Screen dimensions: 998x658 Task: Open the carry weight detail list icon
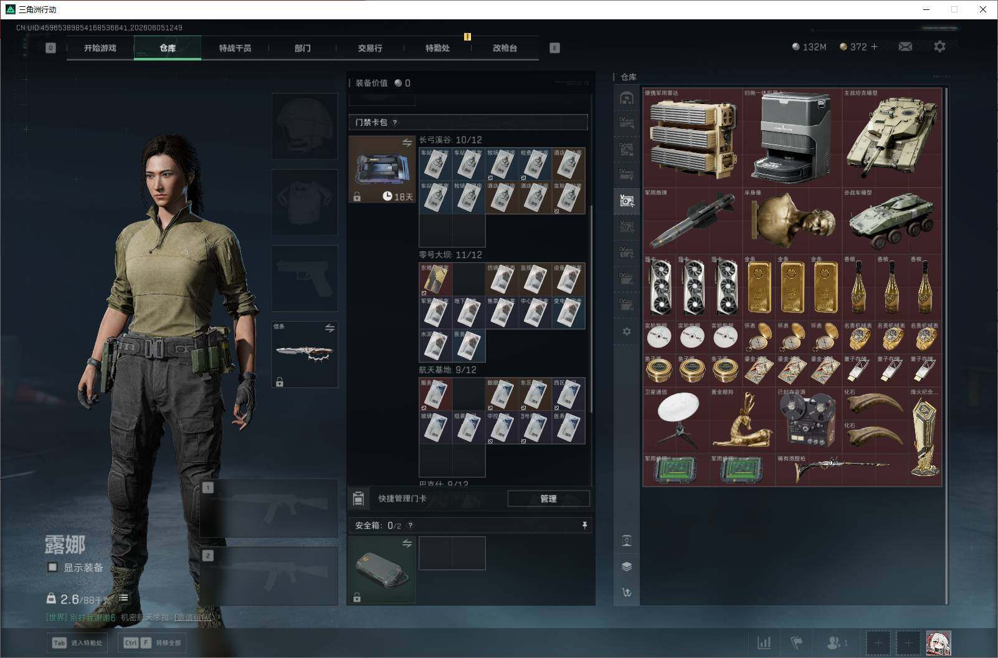(x=124, y=598)
